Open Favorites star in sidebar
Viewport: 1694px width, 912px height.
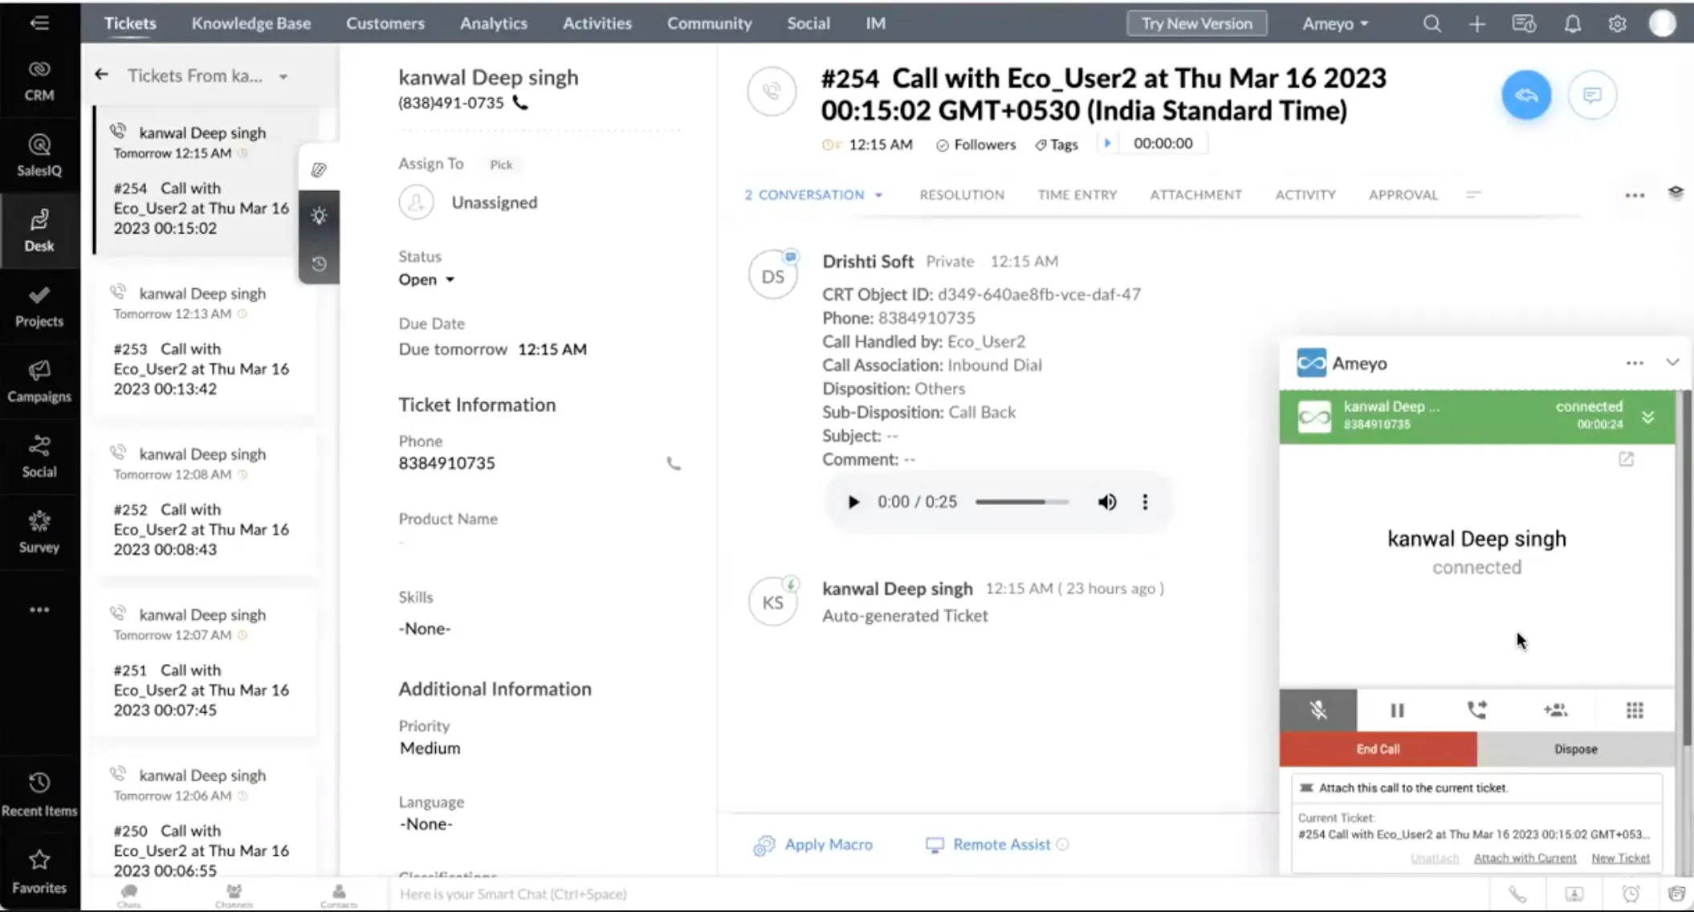(x=39, y=872)
